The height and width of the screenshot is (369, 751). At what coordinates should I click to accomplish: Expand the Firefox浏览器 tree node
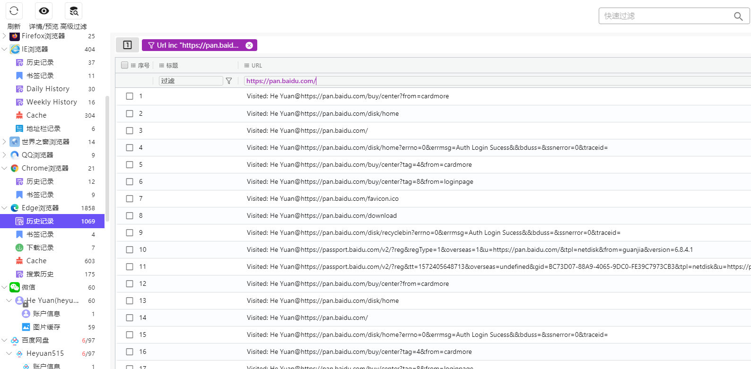click(x=5, y=36)
